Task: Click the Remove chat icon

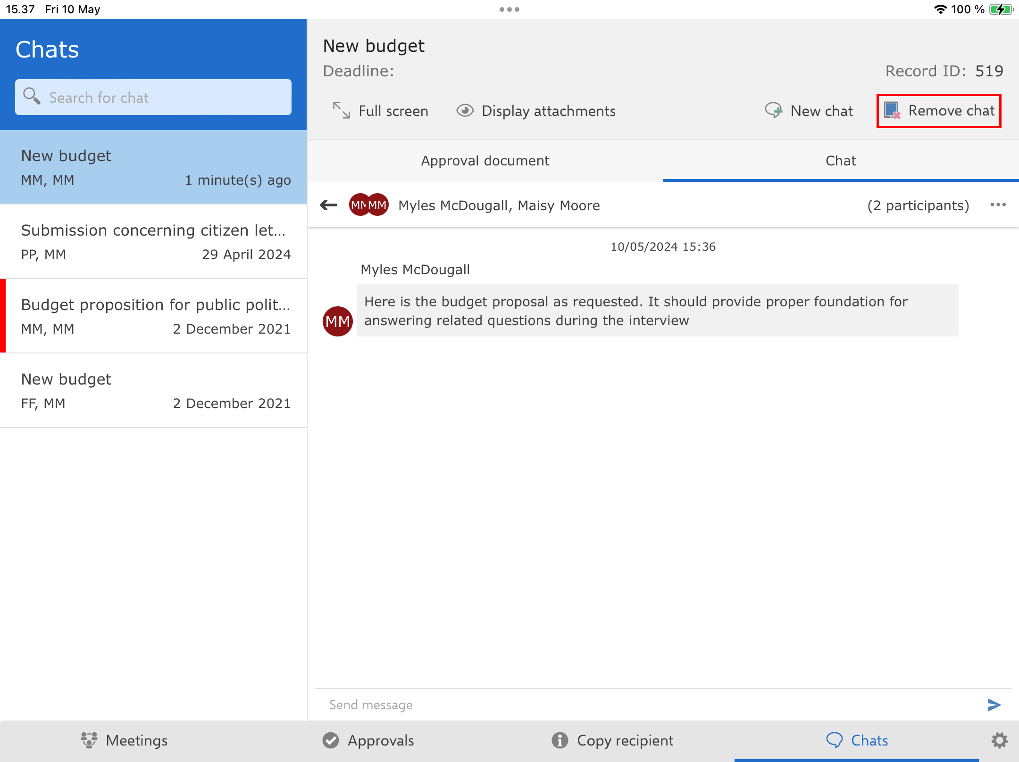Action: [x=892, y=111]
